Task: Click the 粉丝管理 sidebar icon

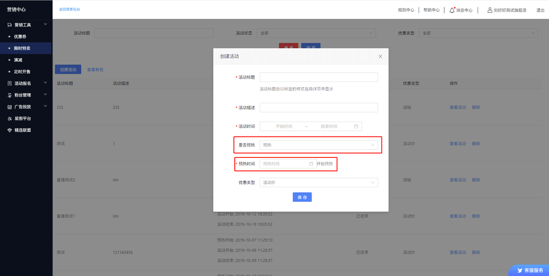Action: pyautogui.click(x=10, y=95)
